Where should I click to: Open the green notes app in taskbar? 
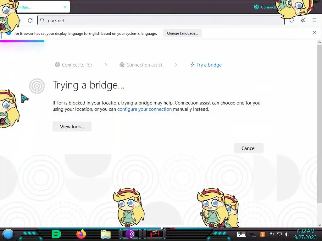(56, 234)
